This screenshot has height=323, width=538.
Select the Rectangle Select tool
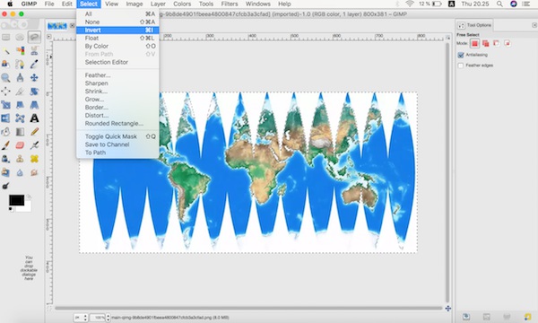coord(6,37)
